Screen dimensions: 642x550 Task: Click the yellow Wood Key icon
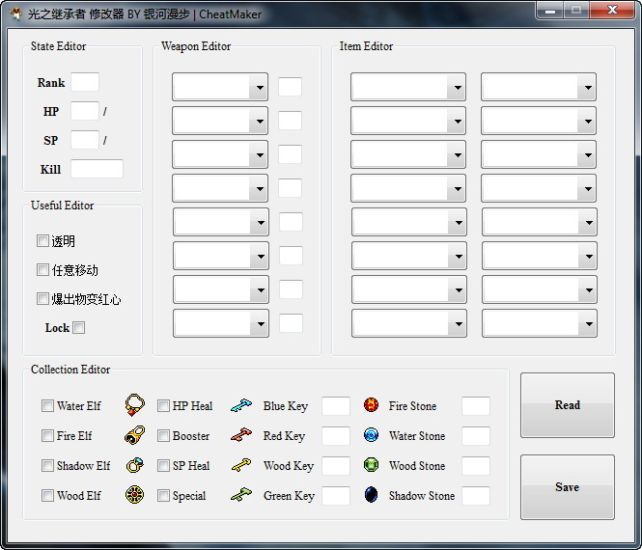click(241, 466)
